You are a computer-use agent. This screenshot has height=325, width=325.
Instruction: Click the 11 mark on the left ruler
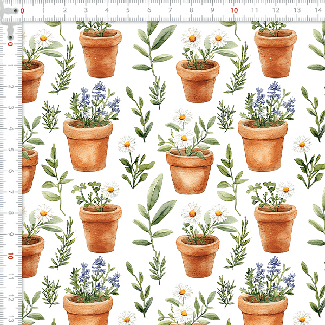(10, 277)
